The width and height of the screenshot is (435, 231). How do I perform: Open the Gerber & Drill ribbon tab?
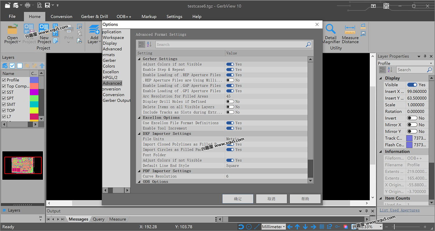95,16
